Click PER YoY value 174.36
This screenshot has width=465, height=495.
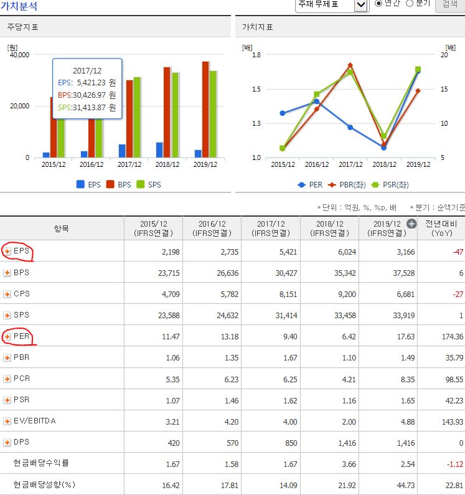click(453, 336)
